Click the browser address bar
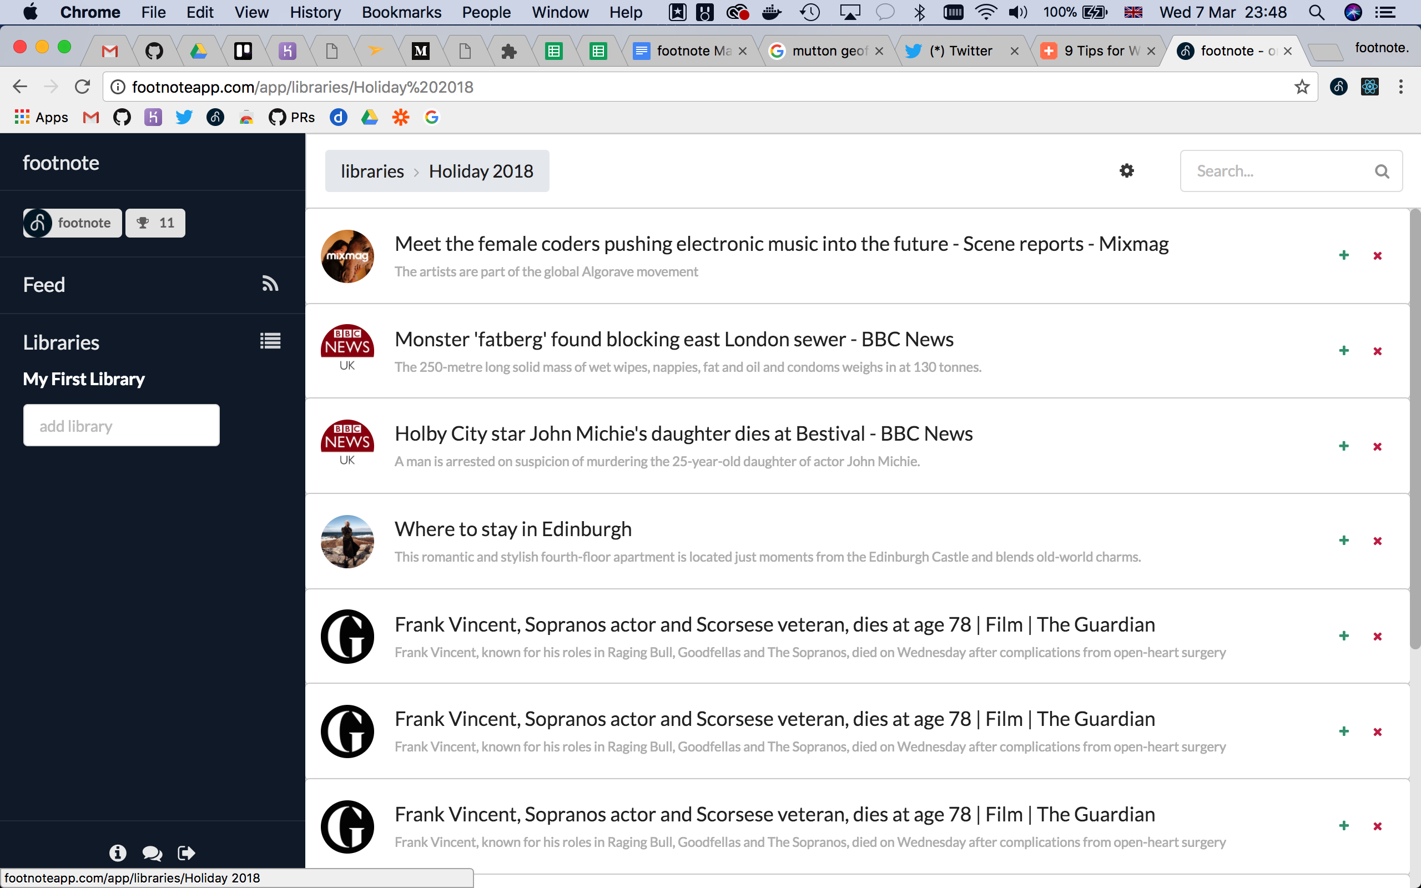This screenshot has height=888, width=1421. (x=710, y=87)
